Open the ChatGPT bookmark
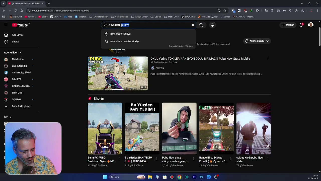The width and height of the screenshot is (321, 181). pyautogui.click(x=56, y=17)
